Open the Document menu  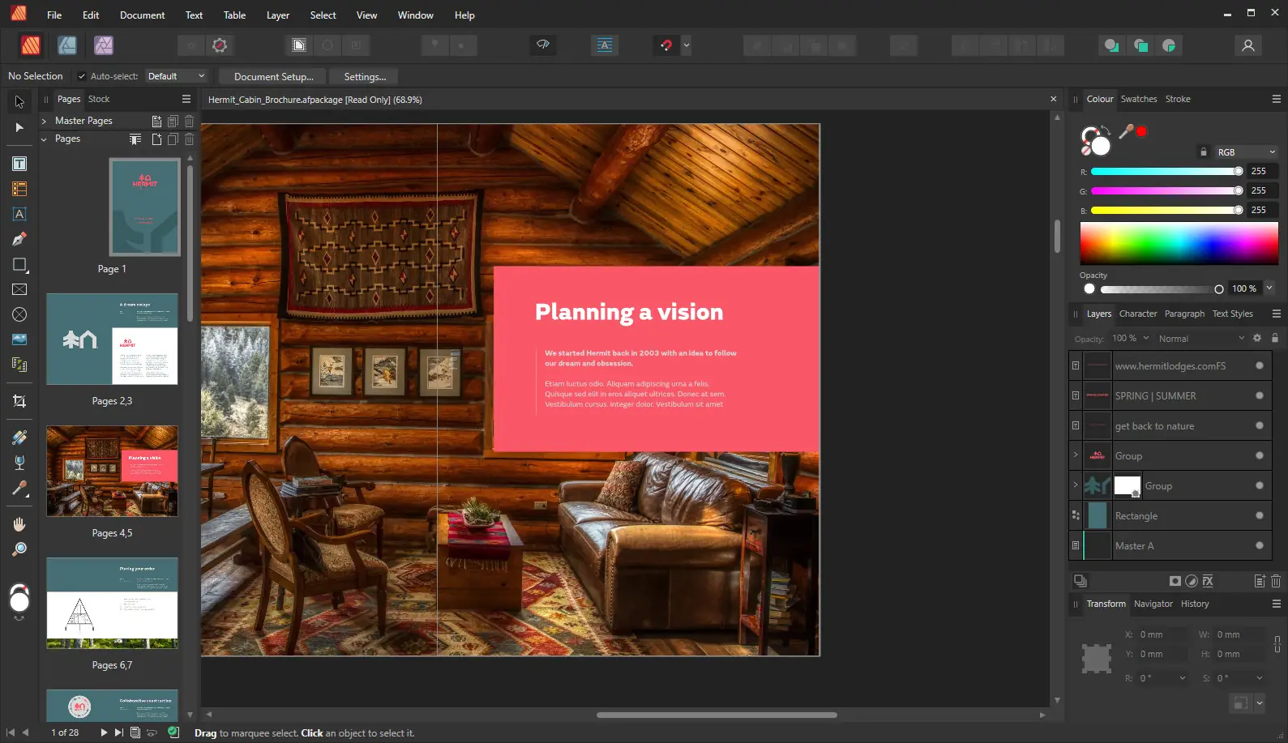[x=142, y=15]
